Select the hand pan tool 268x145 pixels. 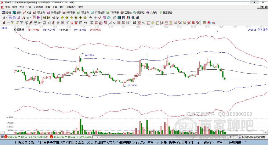tap(91, 18)
